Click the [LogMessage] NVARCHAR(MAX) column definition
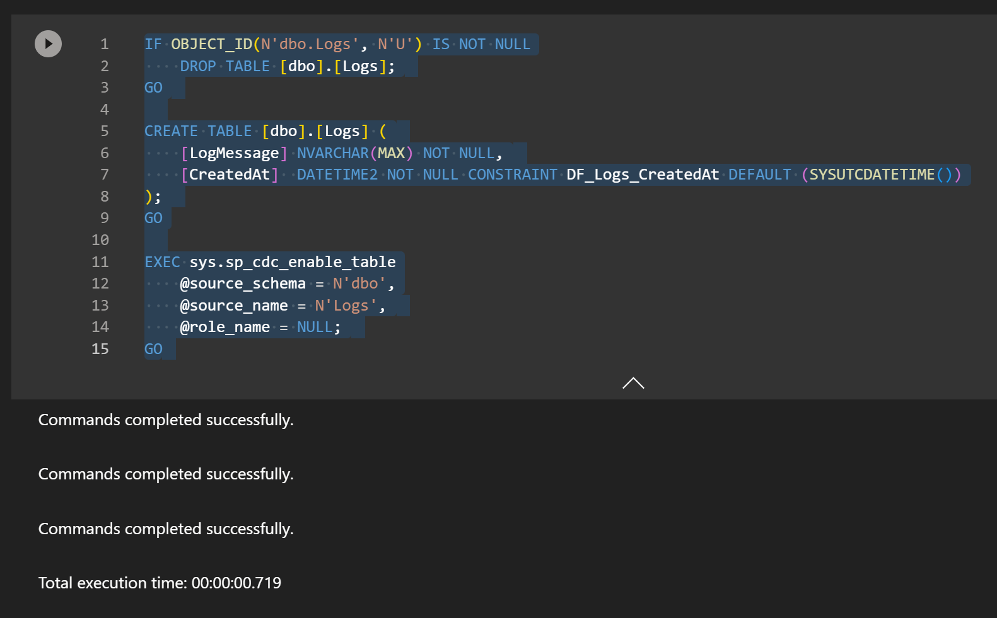 (x=341, y=153)
